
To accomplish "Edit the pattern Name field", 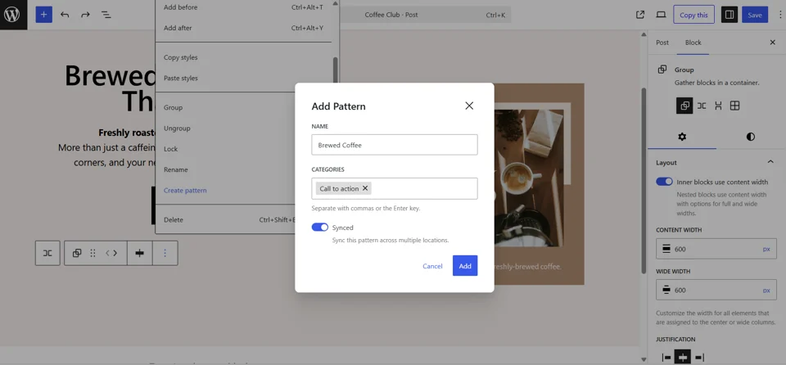I will click(395, 145).
